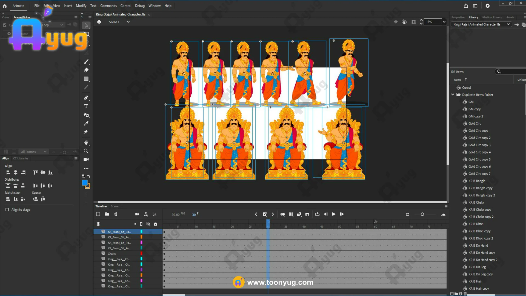Activate the Hand tool

point(86,142)
